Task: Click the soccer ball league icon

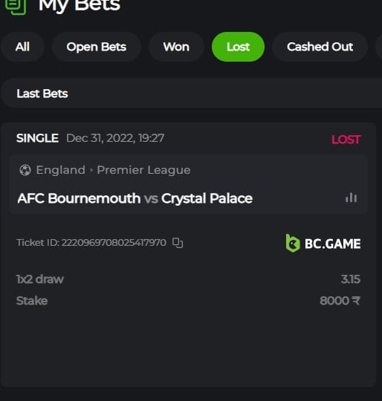Action: point(25,170)
